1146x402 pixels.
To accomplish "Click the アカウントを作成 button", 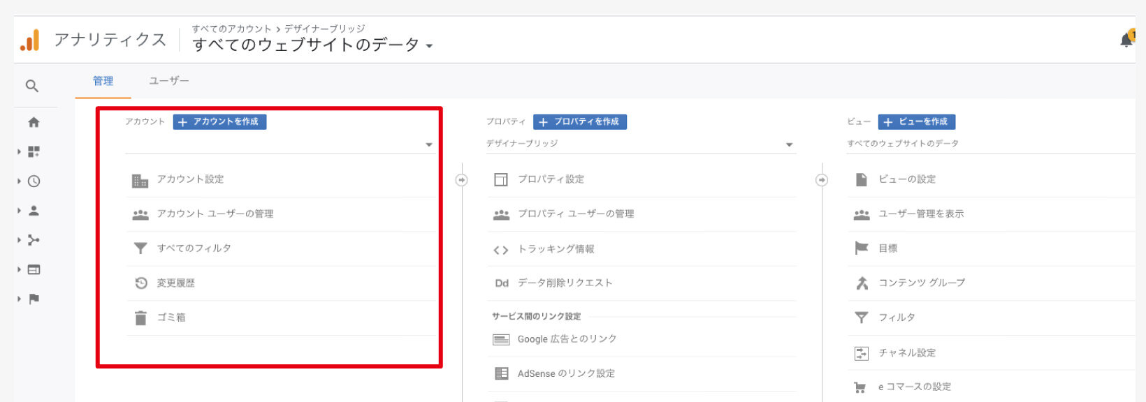I will coord(219,121).
